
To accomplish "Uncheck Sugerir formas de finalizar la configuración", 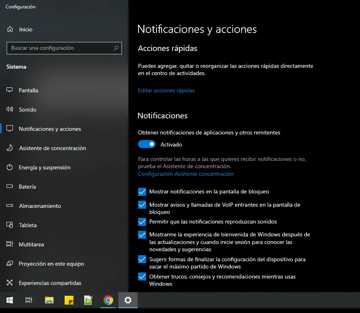I will (142, 259).
